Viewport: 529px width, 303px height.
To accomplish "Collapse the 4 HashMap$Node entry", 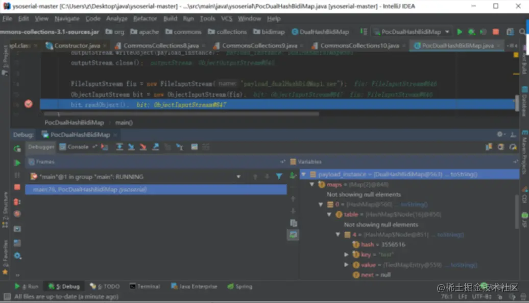I will pos(338,234).
